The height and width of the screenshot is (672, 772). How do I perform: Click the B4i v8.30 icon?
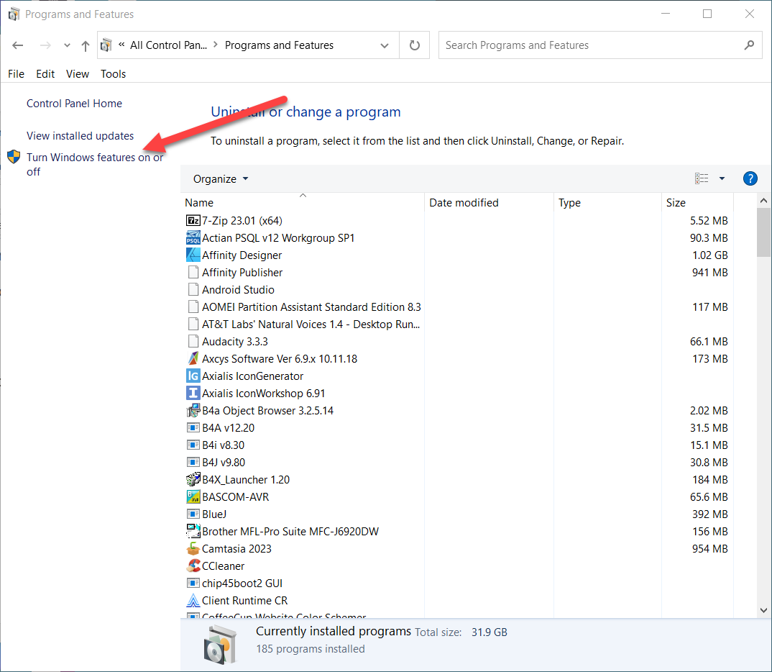[x=193, y=445]
